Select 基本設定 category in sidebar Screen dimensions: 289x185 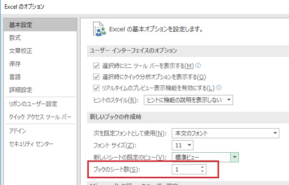click(40, 25)
